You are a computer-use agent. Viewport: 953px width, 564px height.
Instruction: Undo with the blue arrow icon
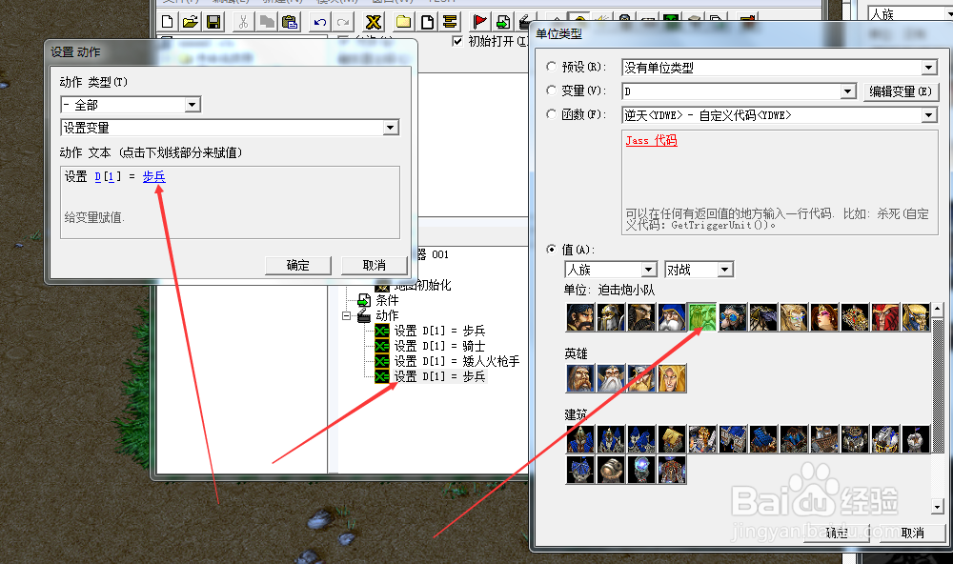(x=319, y=23)
